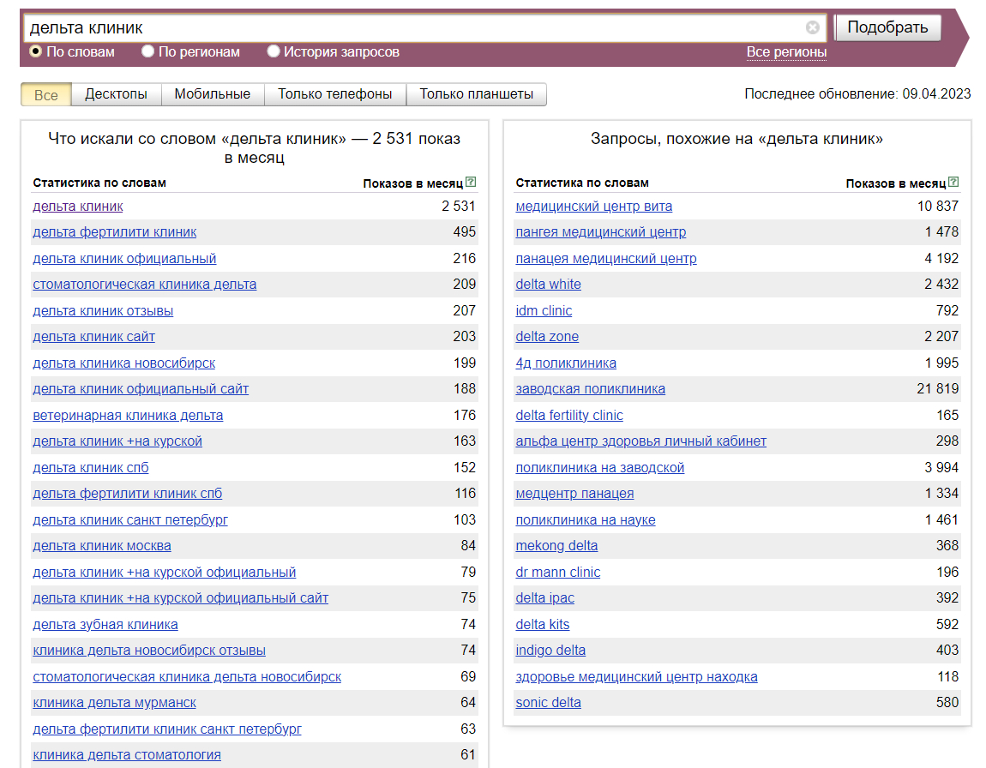This screenshot has width=986, height=768.
Task: Click the help icon beside right 'Показов в месяц'
Action: click(x=953, y=183)
